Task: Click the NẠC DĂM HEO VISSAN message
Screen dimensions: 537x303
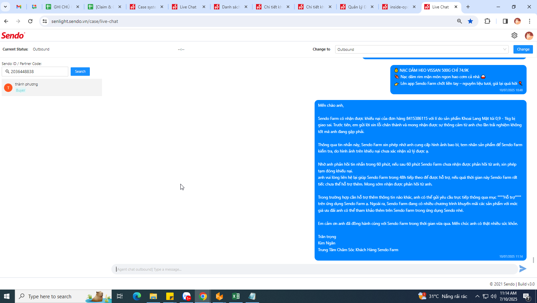Action: (x=458, y=80)
